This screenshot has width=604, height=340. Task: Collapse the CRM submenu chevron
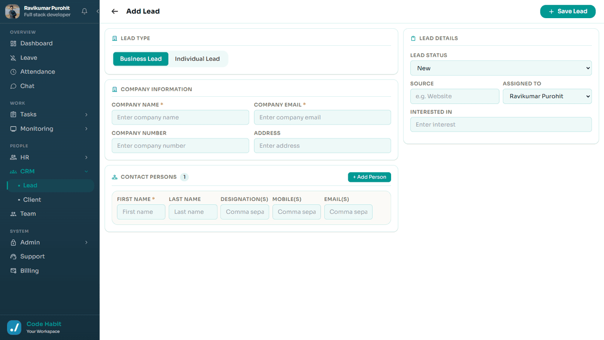click(x=86, y=172)
